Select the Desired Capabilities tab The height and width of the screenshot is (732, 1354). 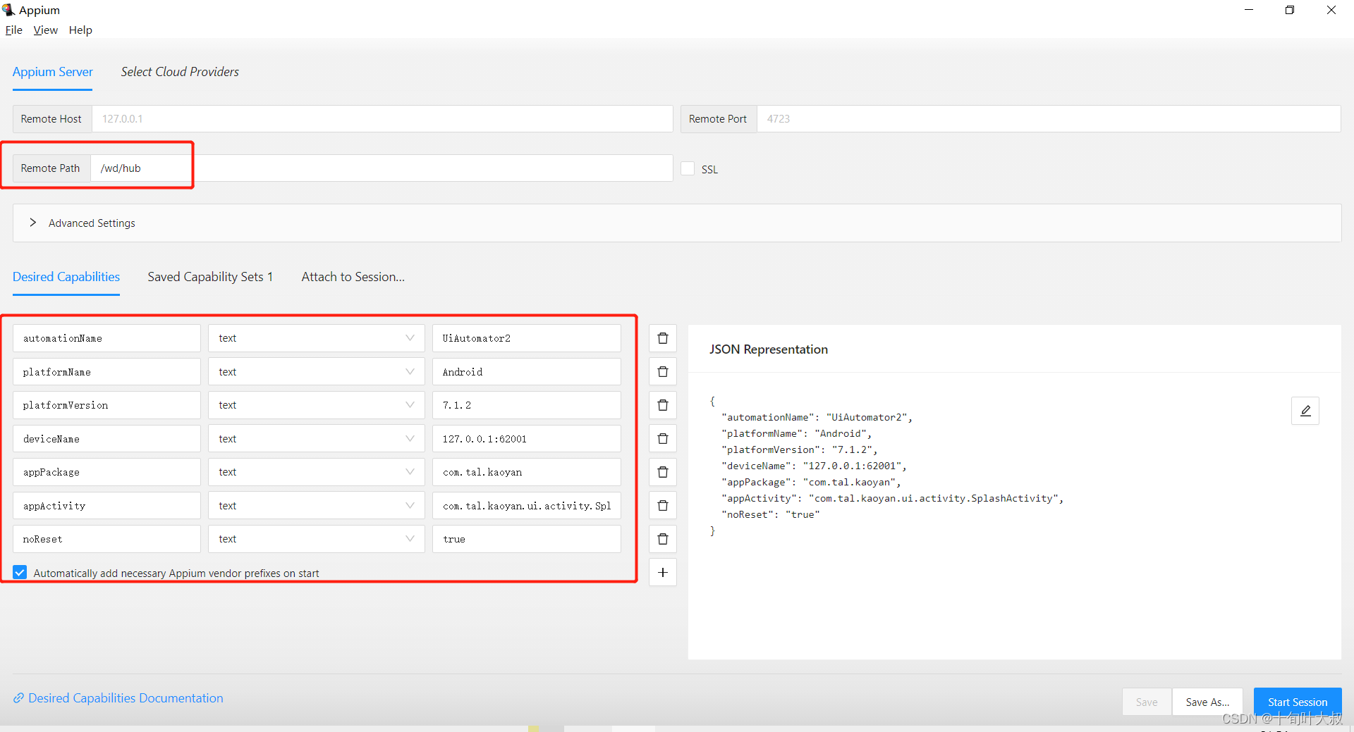(x=66, y=277)
